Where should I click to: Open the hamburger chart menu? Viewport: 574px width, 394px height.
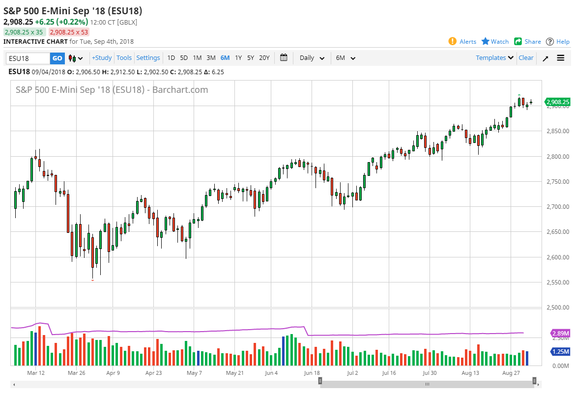560,57
